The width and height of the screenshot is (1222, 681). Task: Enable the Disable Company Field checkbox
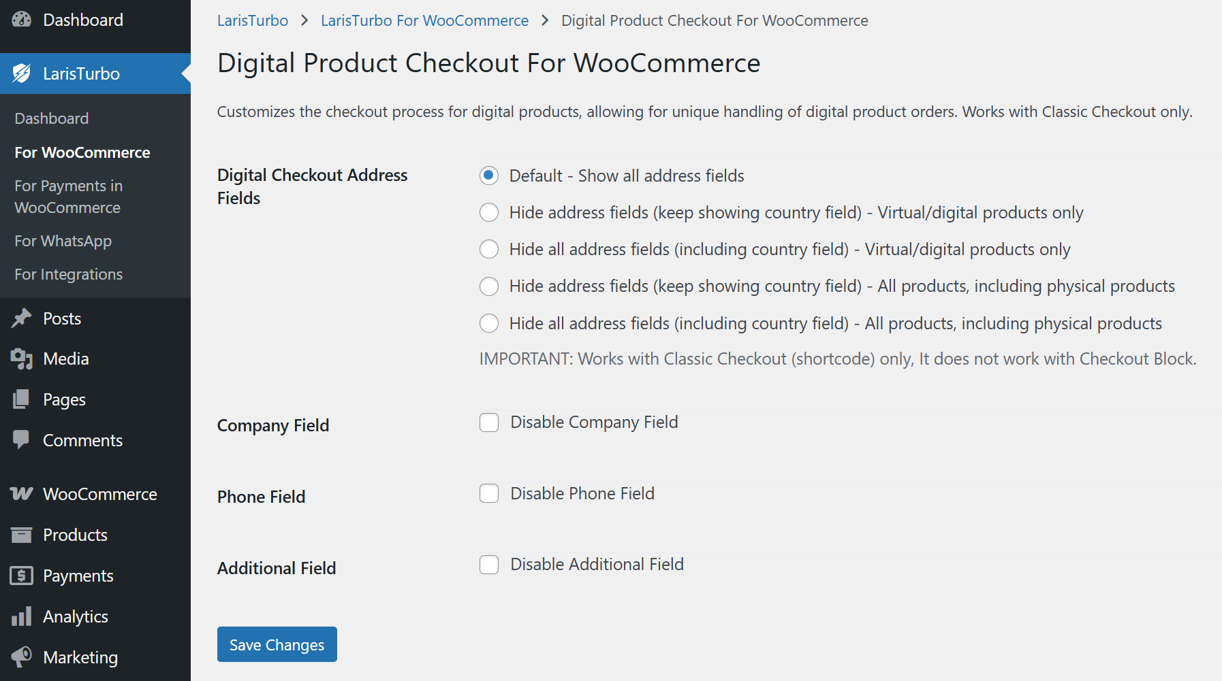489,422
